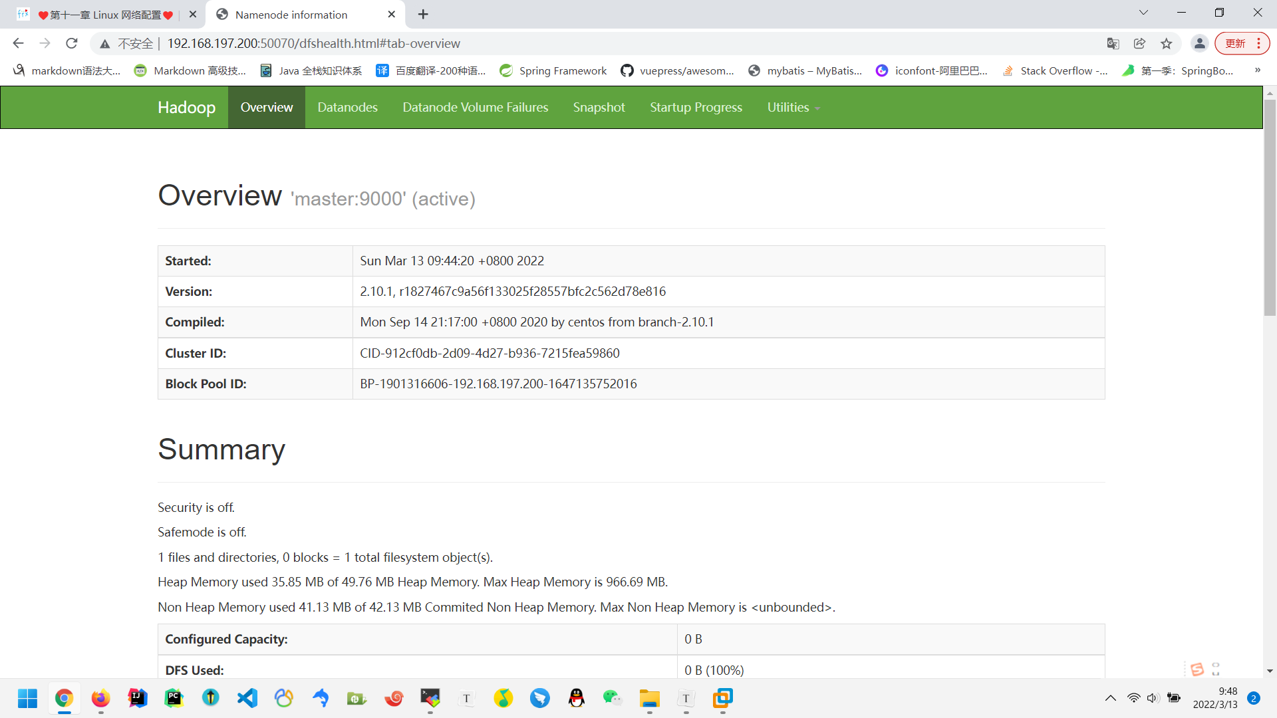Open File Explorer from taskbar
1277x718 pixels.
(649, 698)
